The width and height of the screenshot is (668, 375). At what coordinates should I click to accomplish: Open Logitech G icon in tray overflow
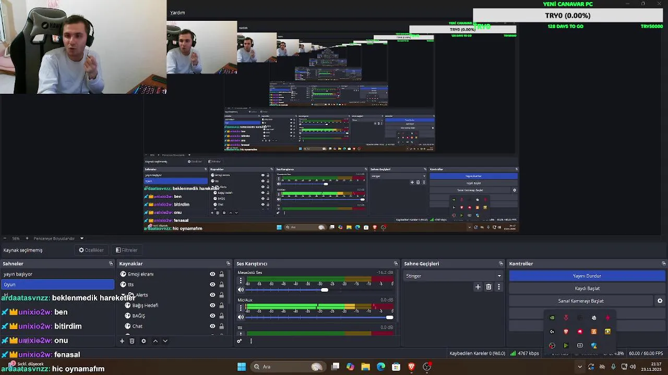(x=552, y=332)
